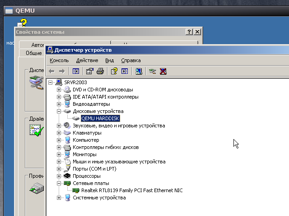This screenshot has height=216, width=289.
Task: Collapse the SRVR2003 root node
Action: coord(50,82)
